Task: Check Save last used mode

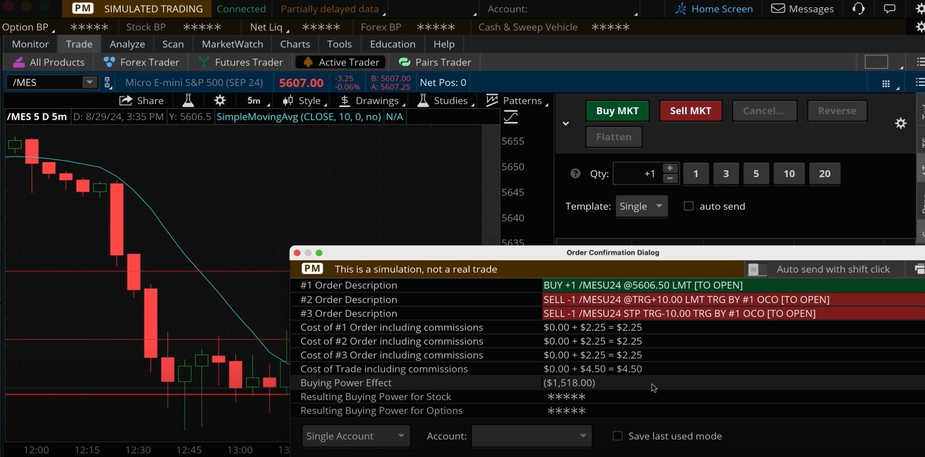Action: coord(617,436)
